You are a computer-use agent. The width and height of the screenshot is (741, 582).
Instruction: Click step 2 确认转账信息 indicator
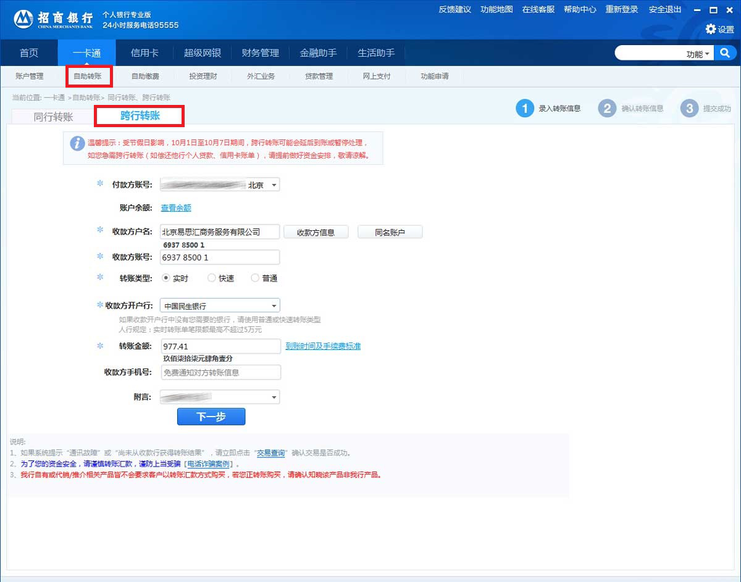pyautogui.click(x=631, y=109)
